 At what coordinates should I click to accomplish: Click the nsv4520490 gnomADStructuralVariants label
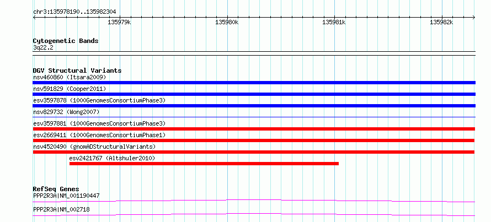point(94,147)
